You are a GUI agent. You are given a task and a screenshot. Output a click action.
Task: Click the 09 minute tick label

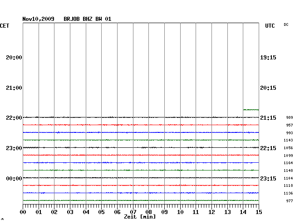tap(164, 212)
